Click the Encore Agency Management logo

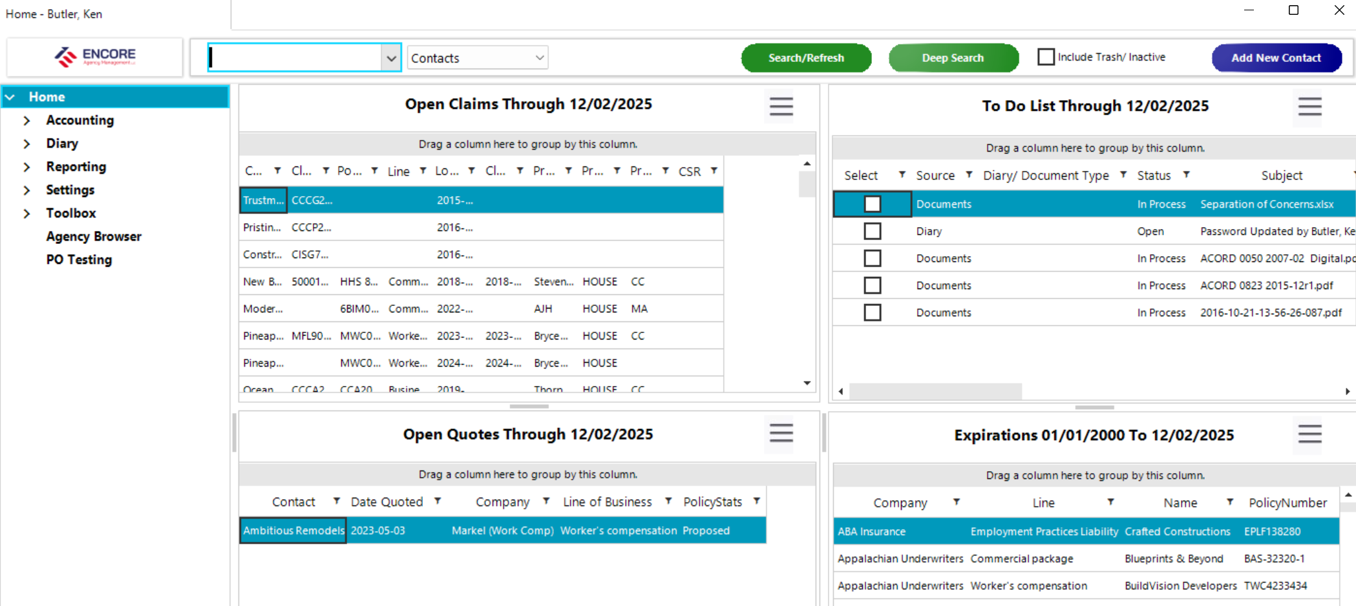click(94, 57)
